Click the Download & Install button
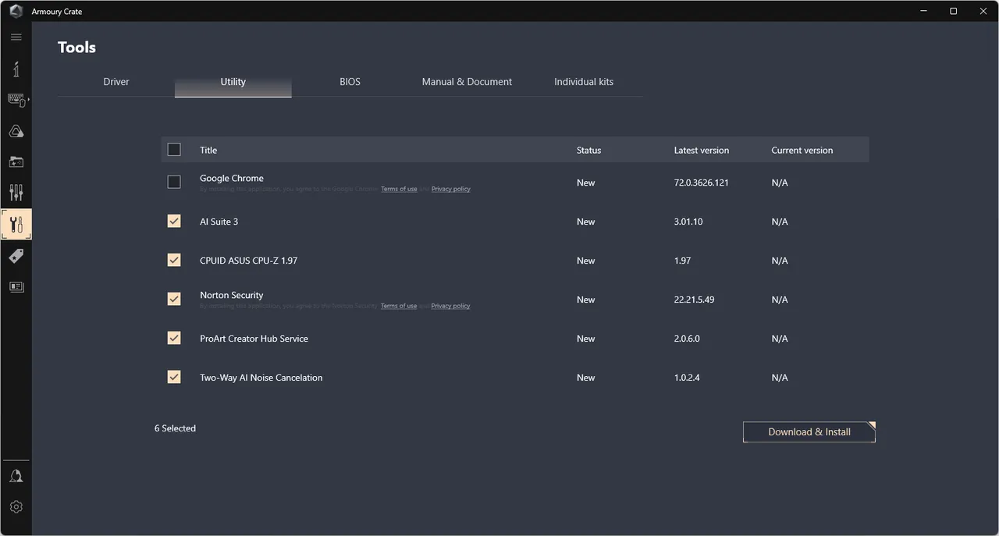 [x=809, y=432]
